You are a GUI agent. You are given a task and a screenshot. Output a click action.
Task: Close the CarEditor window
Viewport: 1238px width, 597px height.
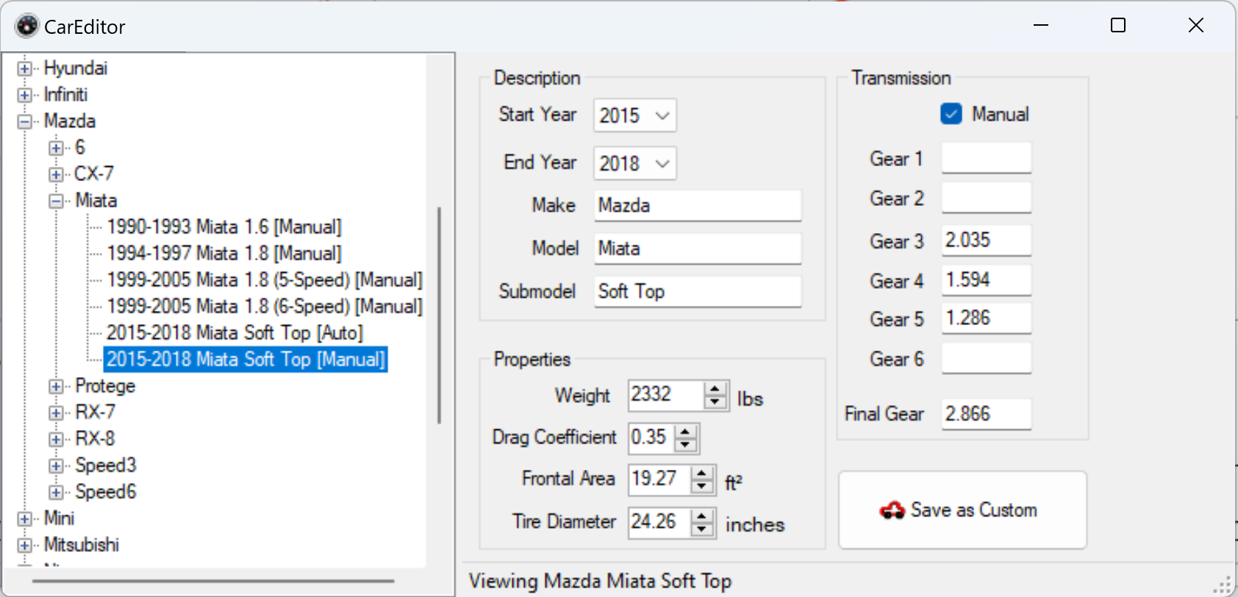[x=1196, y=26]
